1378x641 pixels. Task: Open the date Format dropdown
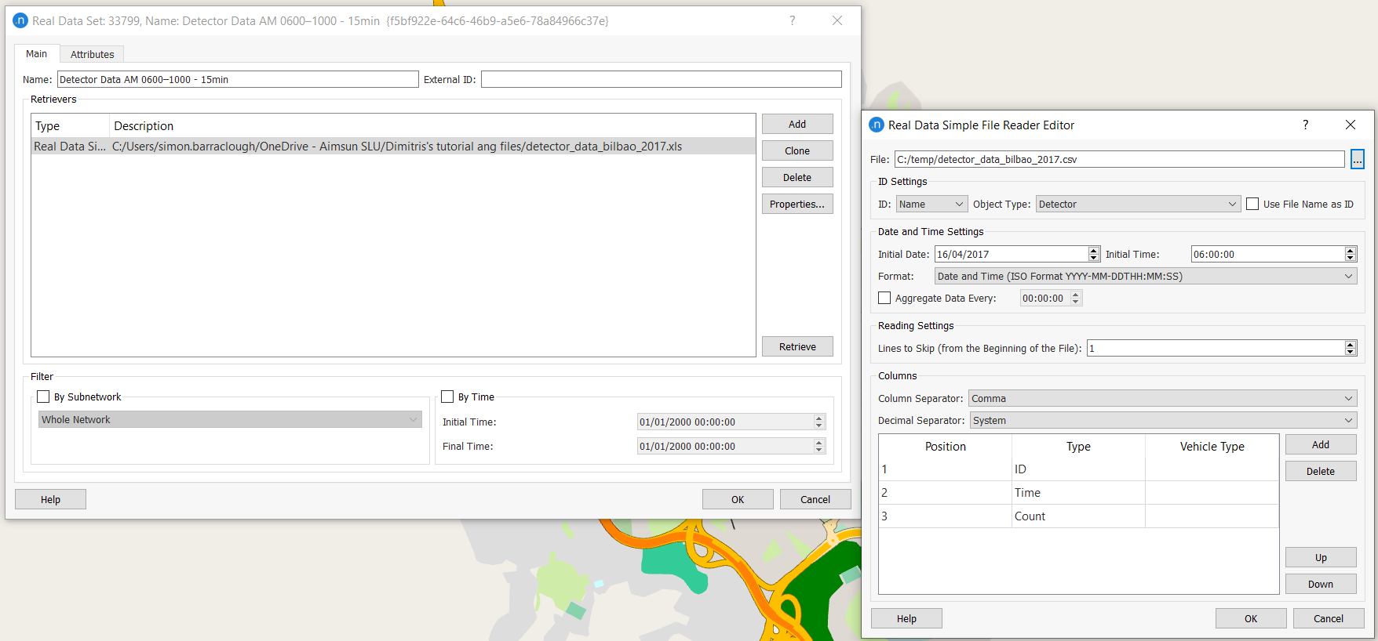pos(1145,276)
